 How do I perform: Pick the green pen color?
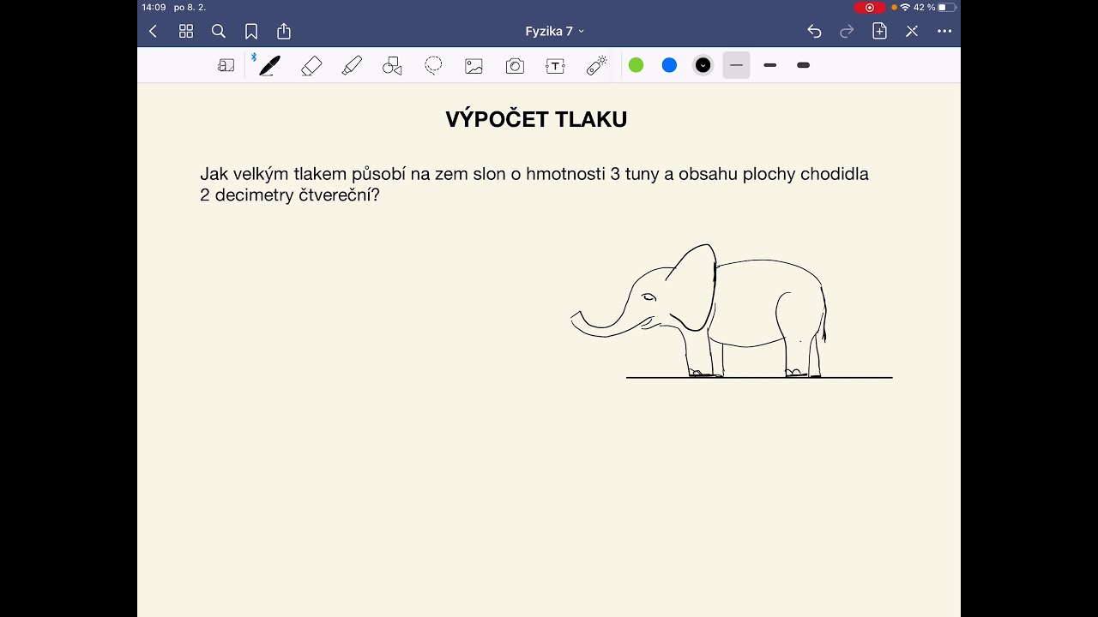click(636, 65)
